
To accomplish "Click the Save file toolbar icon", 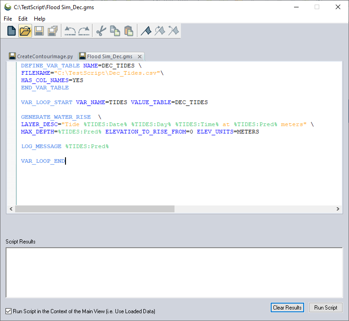I will 39,31.
